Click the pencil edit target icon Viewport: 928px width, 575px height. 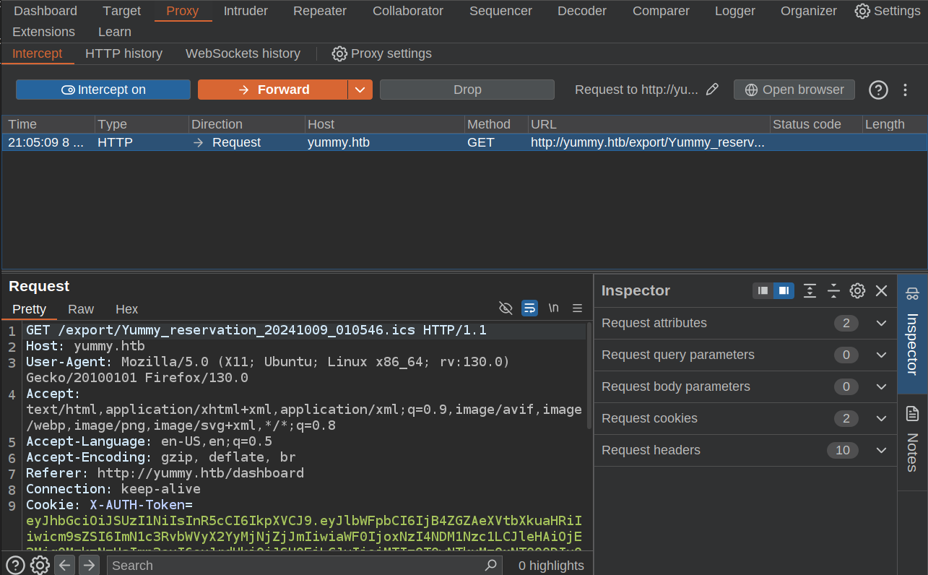click(x=712, y=90)
